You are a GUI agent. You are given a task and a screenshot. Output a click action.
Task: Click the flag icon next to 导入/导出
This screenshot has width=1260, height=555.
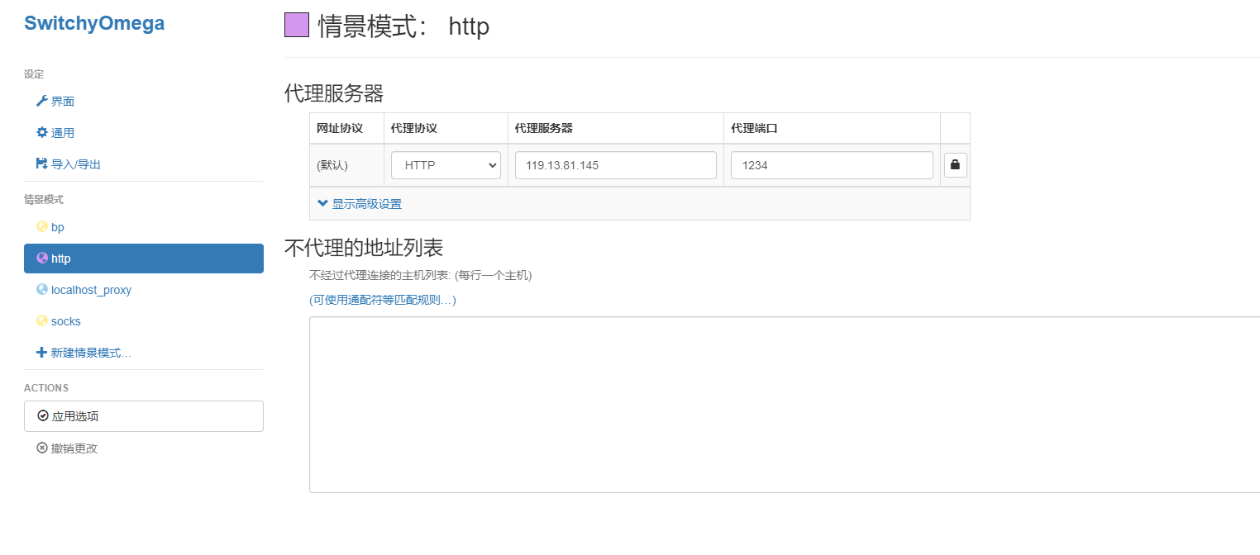41,164
